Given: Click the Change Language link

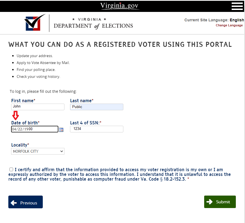Looking at the screenshot, I should click(229, 25).
